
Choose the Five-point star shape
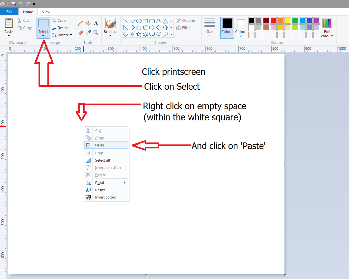pyautogui.click(x=139, y=34)
